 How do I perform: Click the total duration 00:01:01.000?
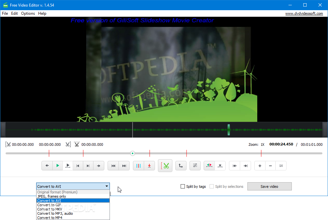point(312,144)
